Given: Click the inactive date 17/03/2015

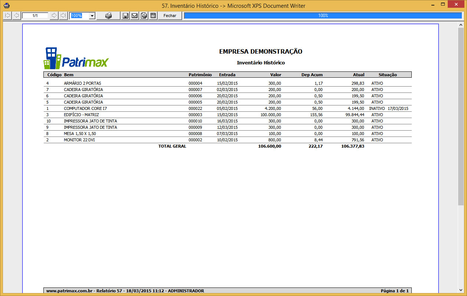Looking at the screenshot, I should point(398,108).
